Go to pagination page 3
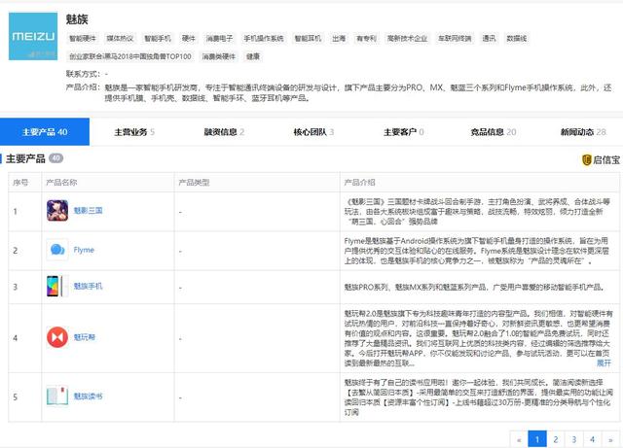Screen dimensions: 623x448 tap(573, 439)
